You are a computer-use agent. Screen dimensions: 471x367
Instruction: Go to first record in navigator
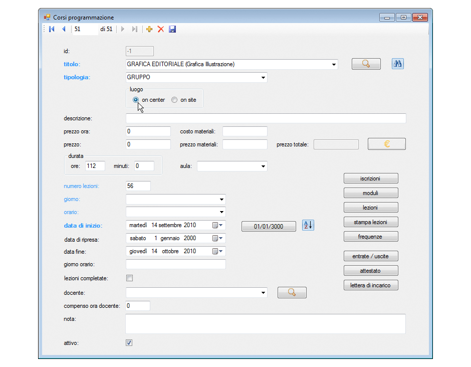click(x=52, y=29)
